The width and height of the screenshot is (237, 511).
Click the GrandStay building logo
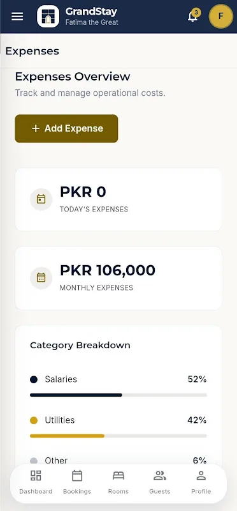[48, 17]
